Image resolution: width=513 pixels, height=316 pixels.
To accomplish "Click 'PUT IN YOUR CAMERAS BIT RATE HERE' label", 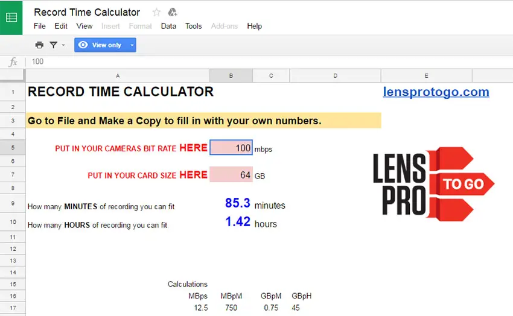I will (131, 148).
